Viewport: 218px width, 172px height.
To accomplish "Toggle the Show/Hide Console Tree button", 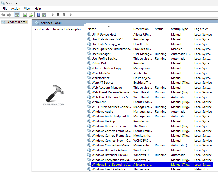I will (17, 15).
